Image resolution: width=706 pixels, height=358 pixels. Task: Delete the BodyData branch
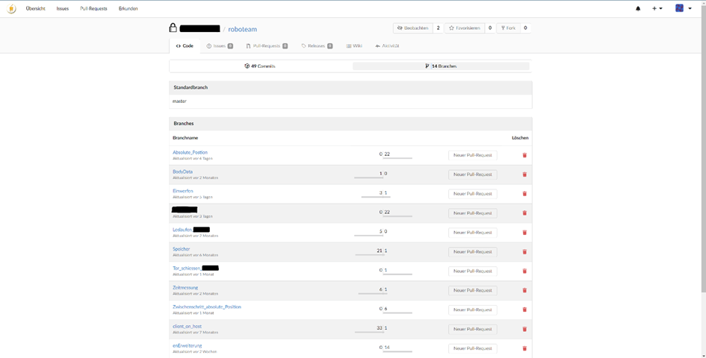[524, 175]
